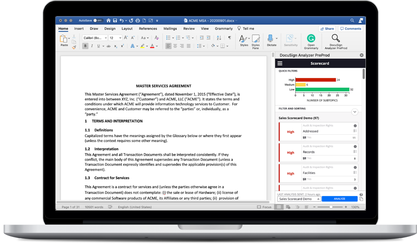Show or hide paragraph marks
The width and height of the screenshot is (417, 244).
coord(230,38)
